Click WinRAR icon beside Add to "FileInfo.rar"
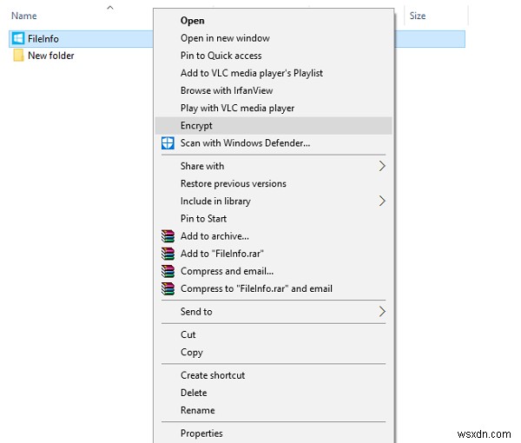This screenshot has height=443, width=521. pos(168,254)
